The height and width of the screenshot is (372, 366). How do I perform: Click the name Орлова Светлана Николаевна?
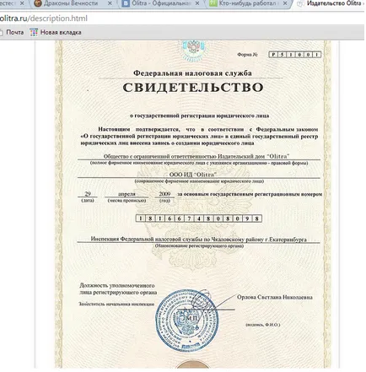[x=275, y=297]
